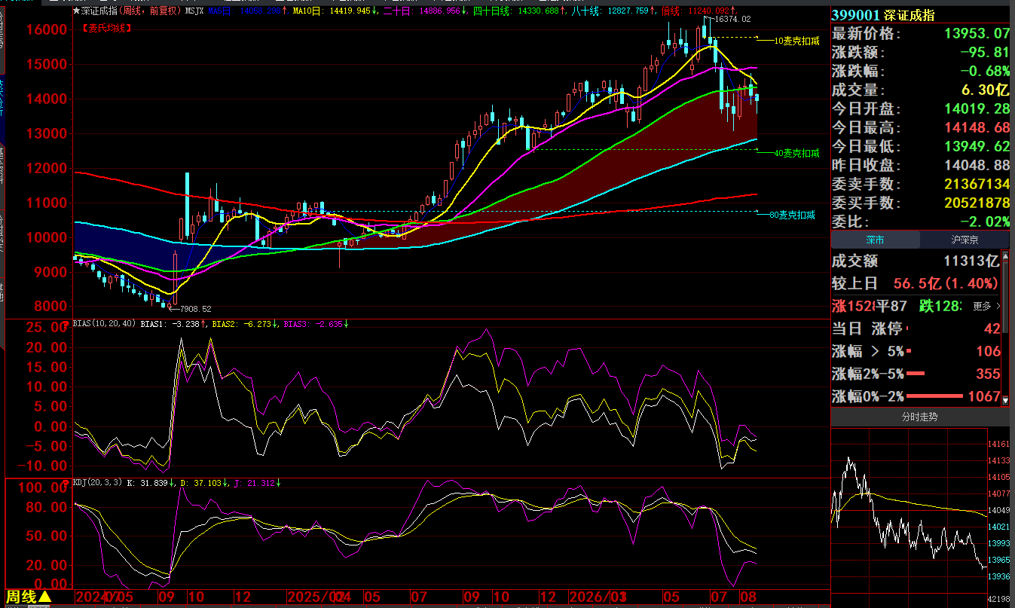The image size is (1015, 608).
Task: Click the KDJ D: 37.103 readout
Action: 203,482
